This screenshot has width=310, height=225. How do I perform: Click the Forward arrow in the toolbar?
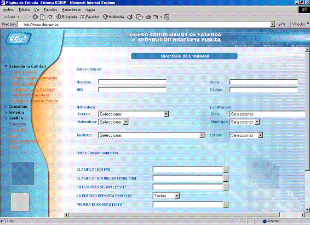click(24, 17)
